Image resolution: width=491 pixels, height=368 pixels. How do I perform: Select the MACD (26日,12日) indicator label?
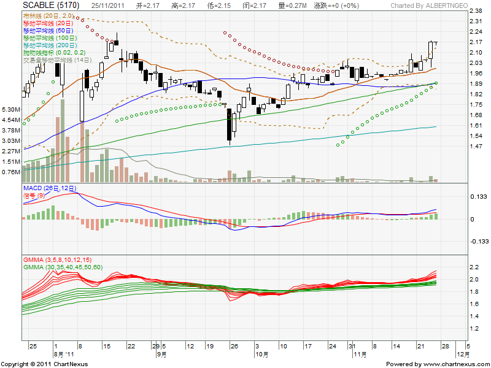(x=49, y=188)
